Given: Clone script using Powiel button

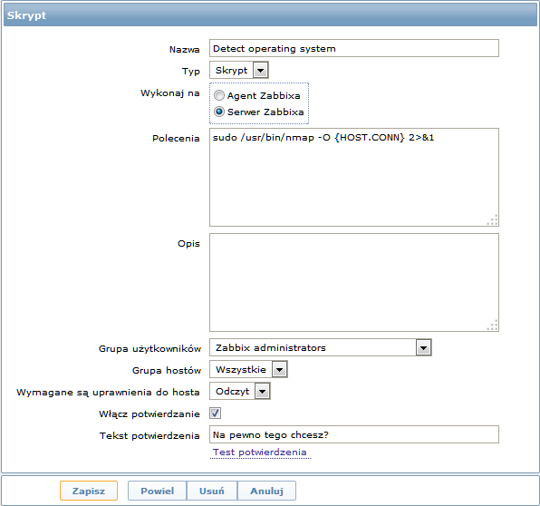Looking at the screenshot, I should tap(157, 491).
